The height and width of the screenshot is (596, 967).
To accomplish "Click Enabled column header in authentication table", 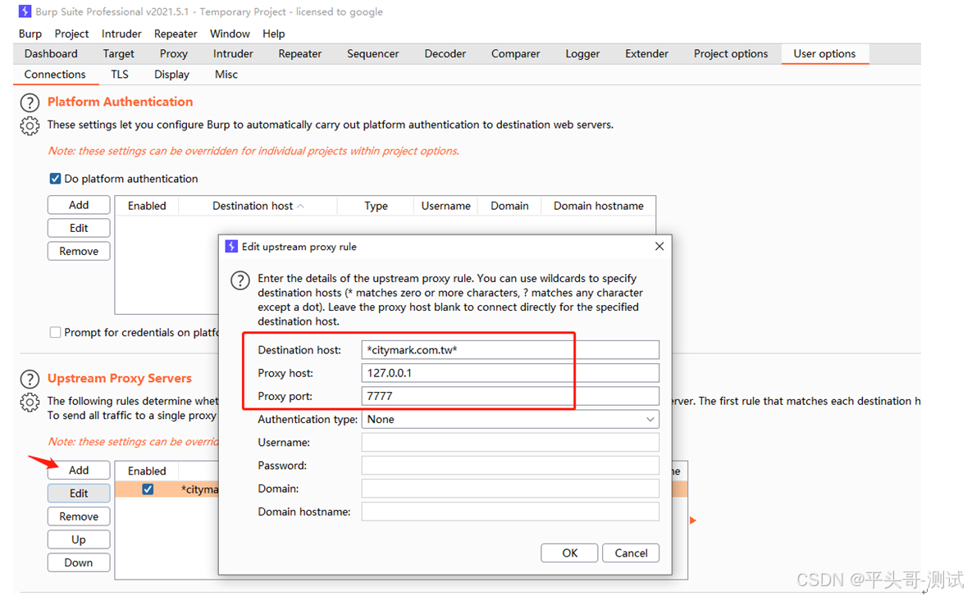I will [x=147, y=206].
